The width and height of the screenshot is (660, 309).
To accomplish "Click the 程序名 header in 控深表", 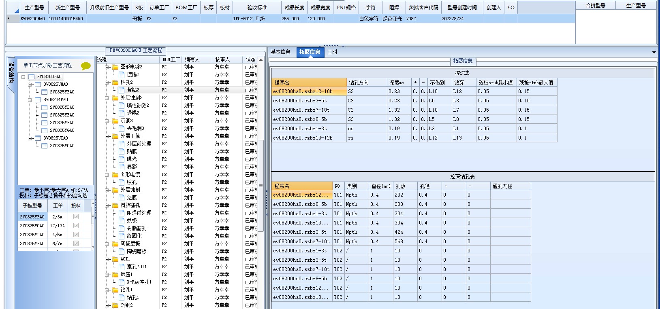I will [309, 83].
